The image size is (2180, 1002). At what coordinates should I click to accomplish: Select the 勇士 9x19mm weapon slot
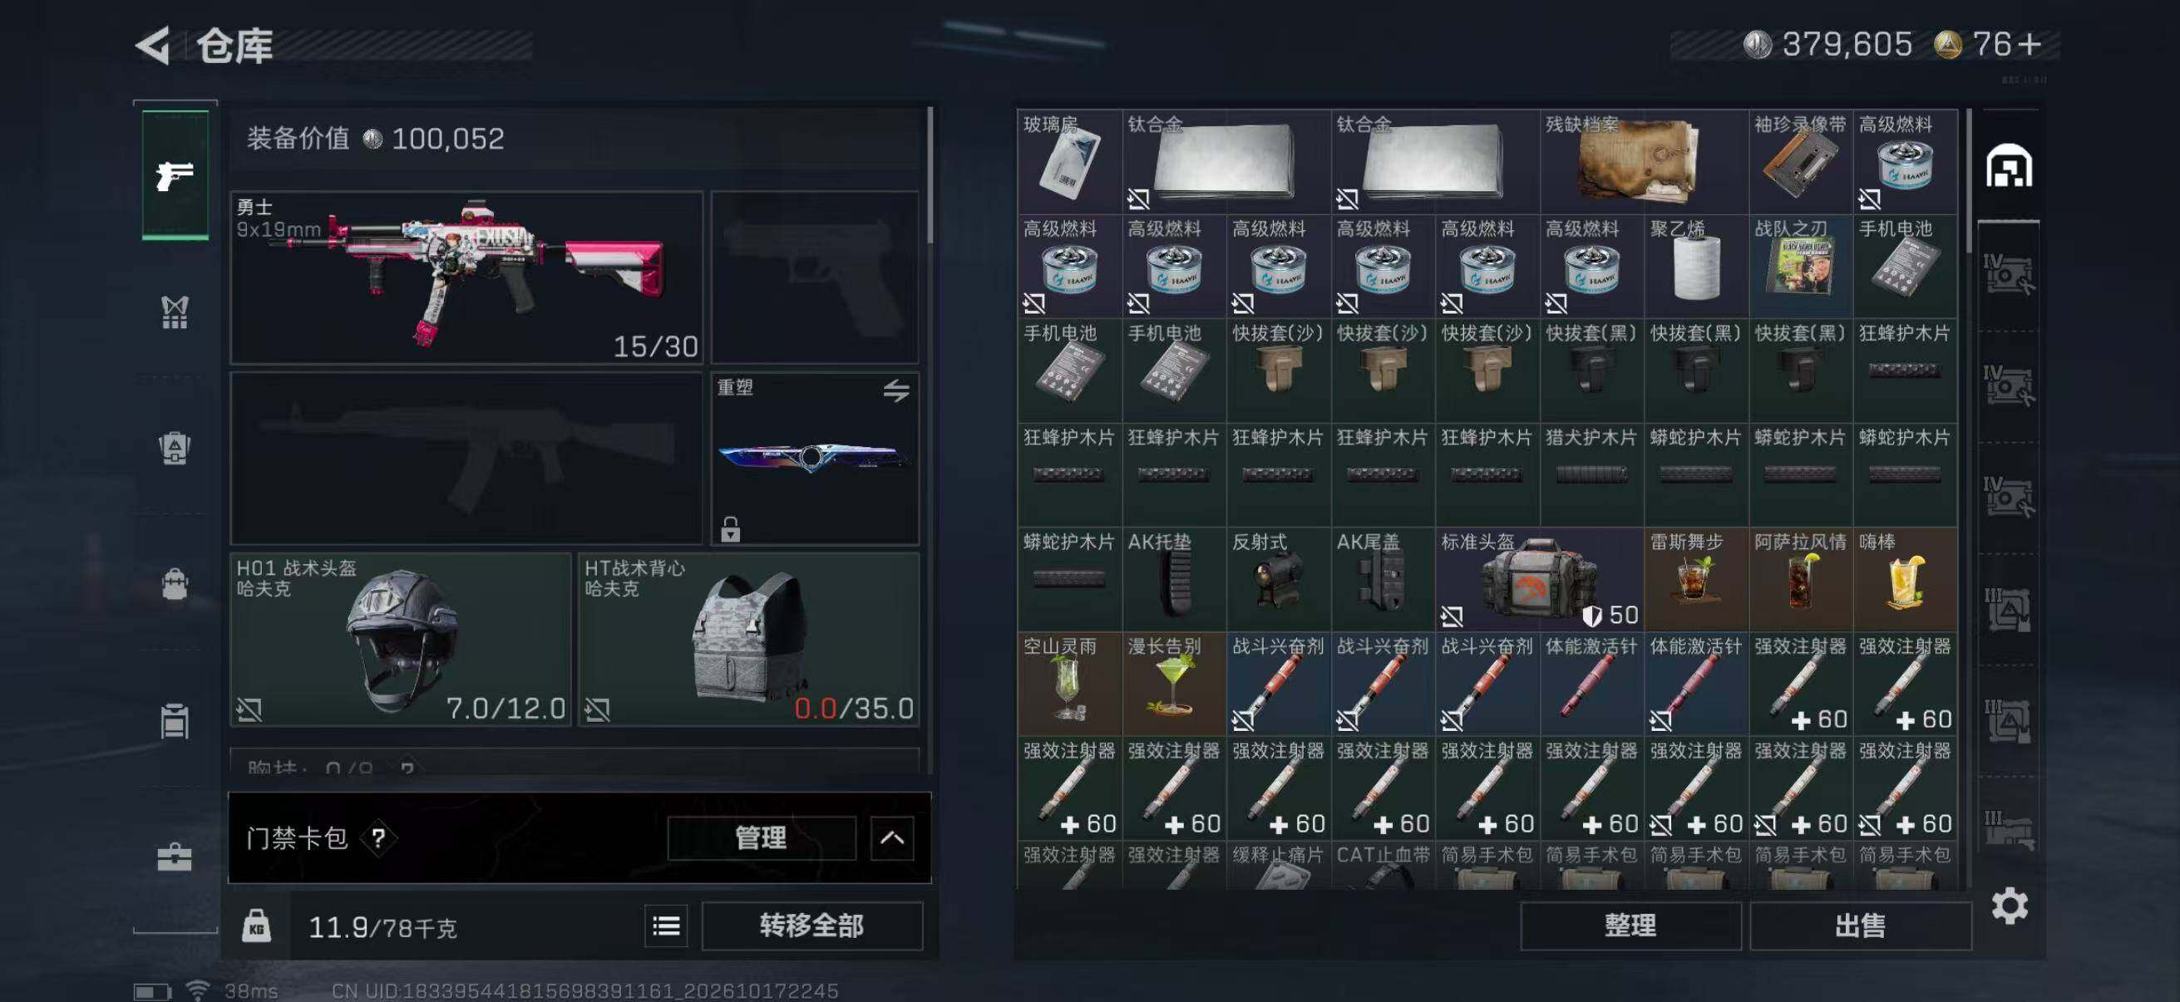[x=466, y=278]
